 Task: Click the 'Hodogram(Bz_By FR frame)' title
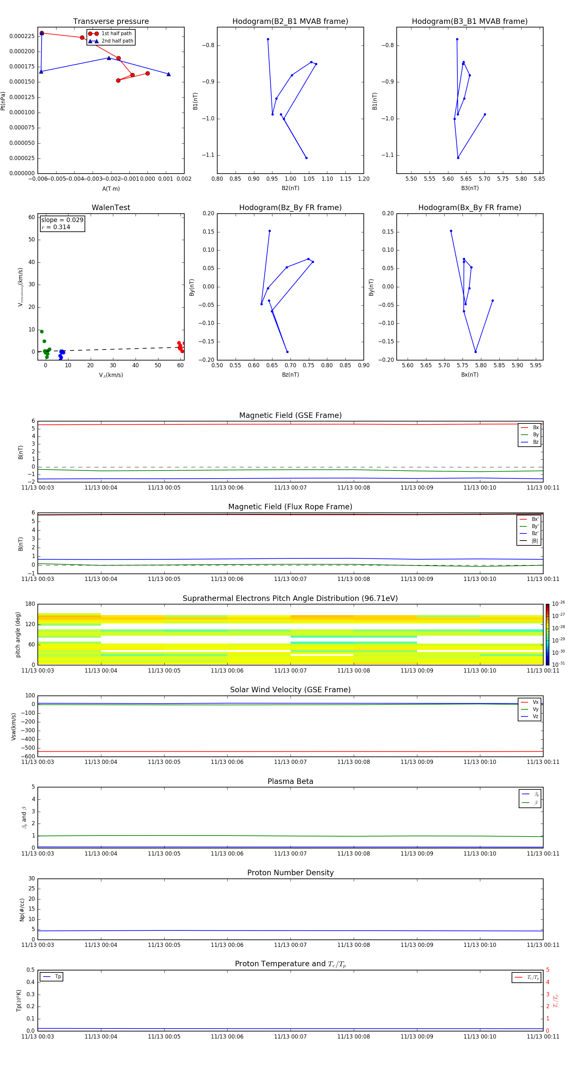[x=290, y=208]
